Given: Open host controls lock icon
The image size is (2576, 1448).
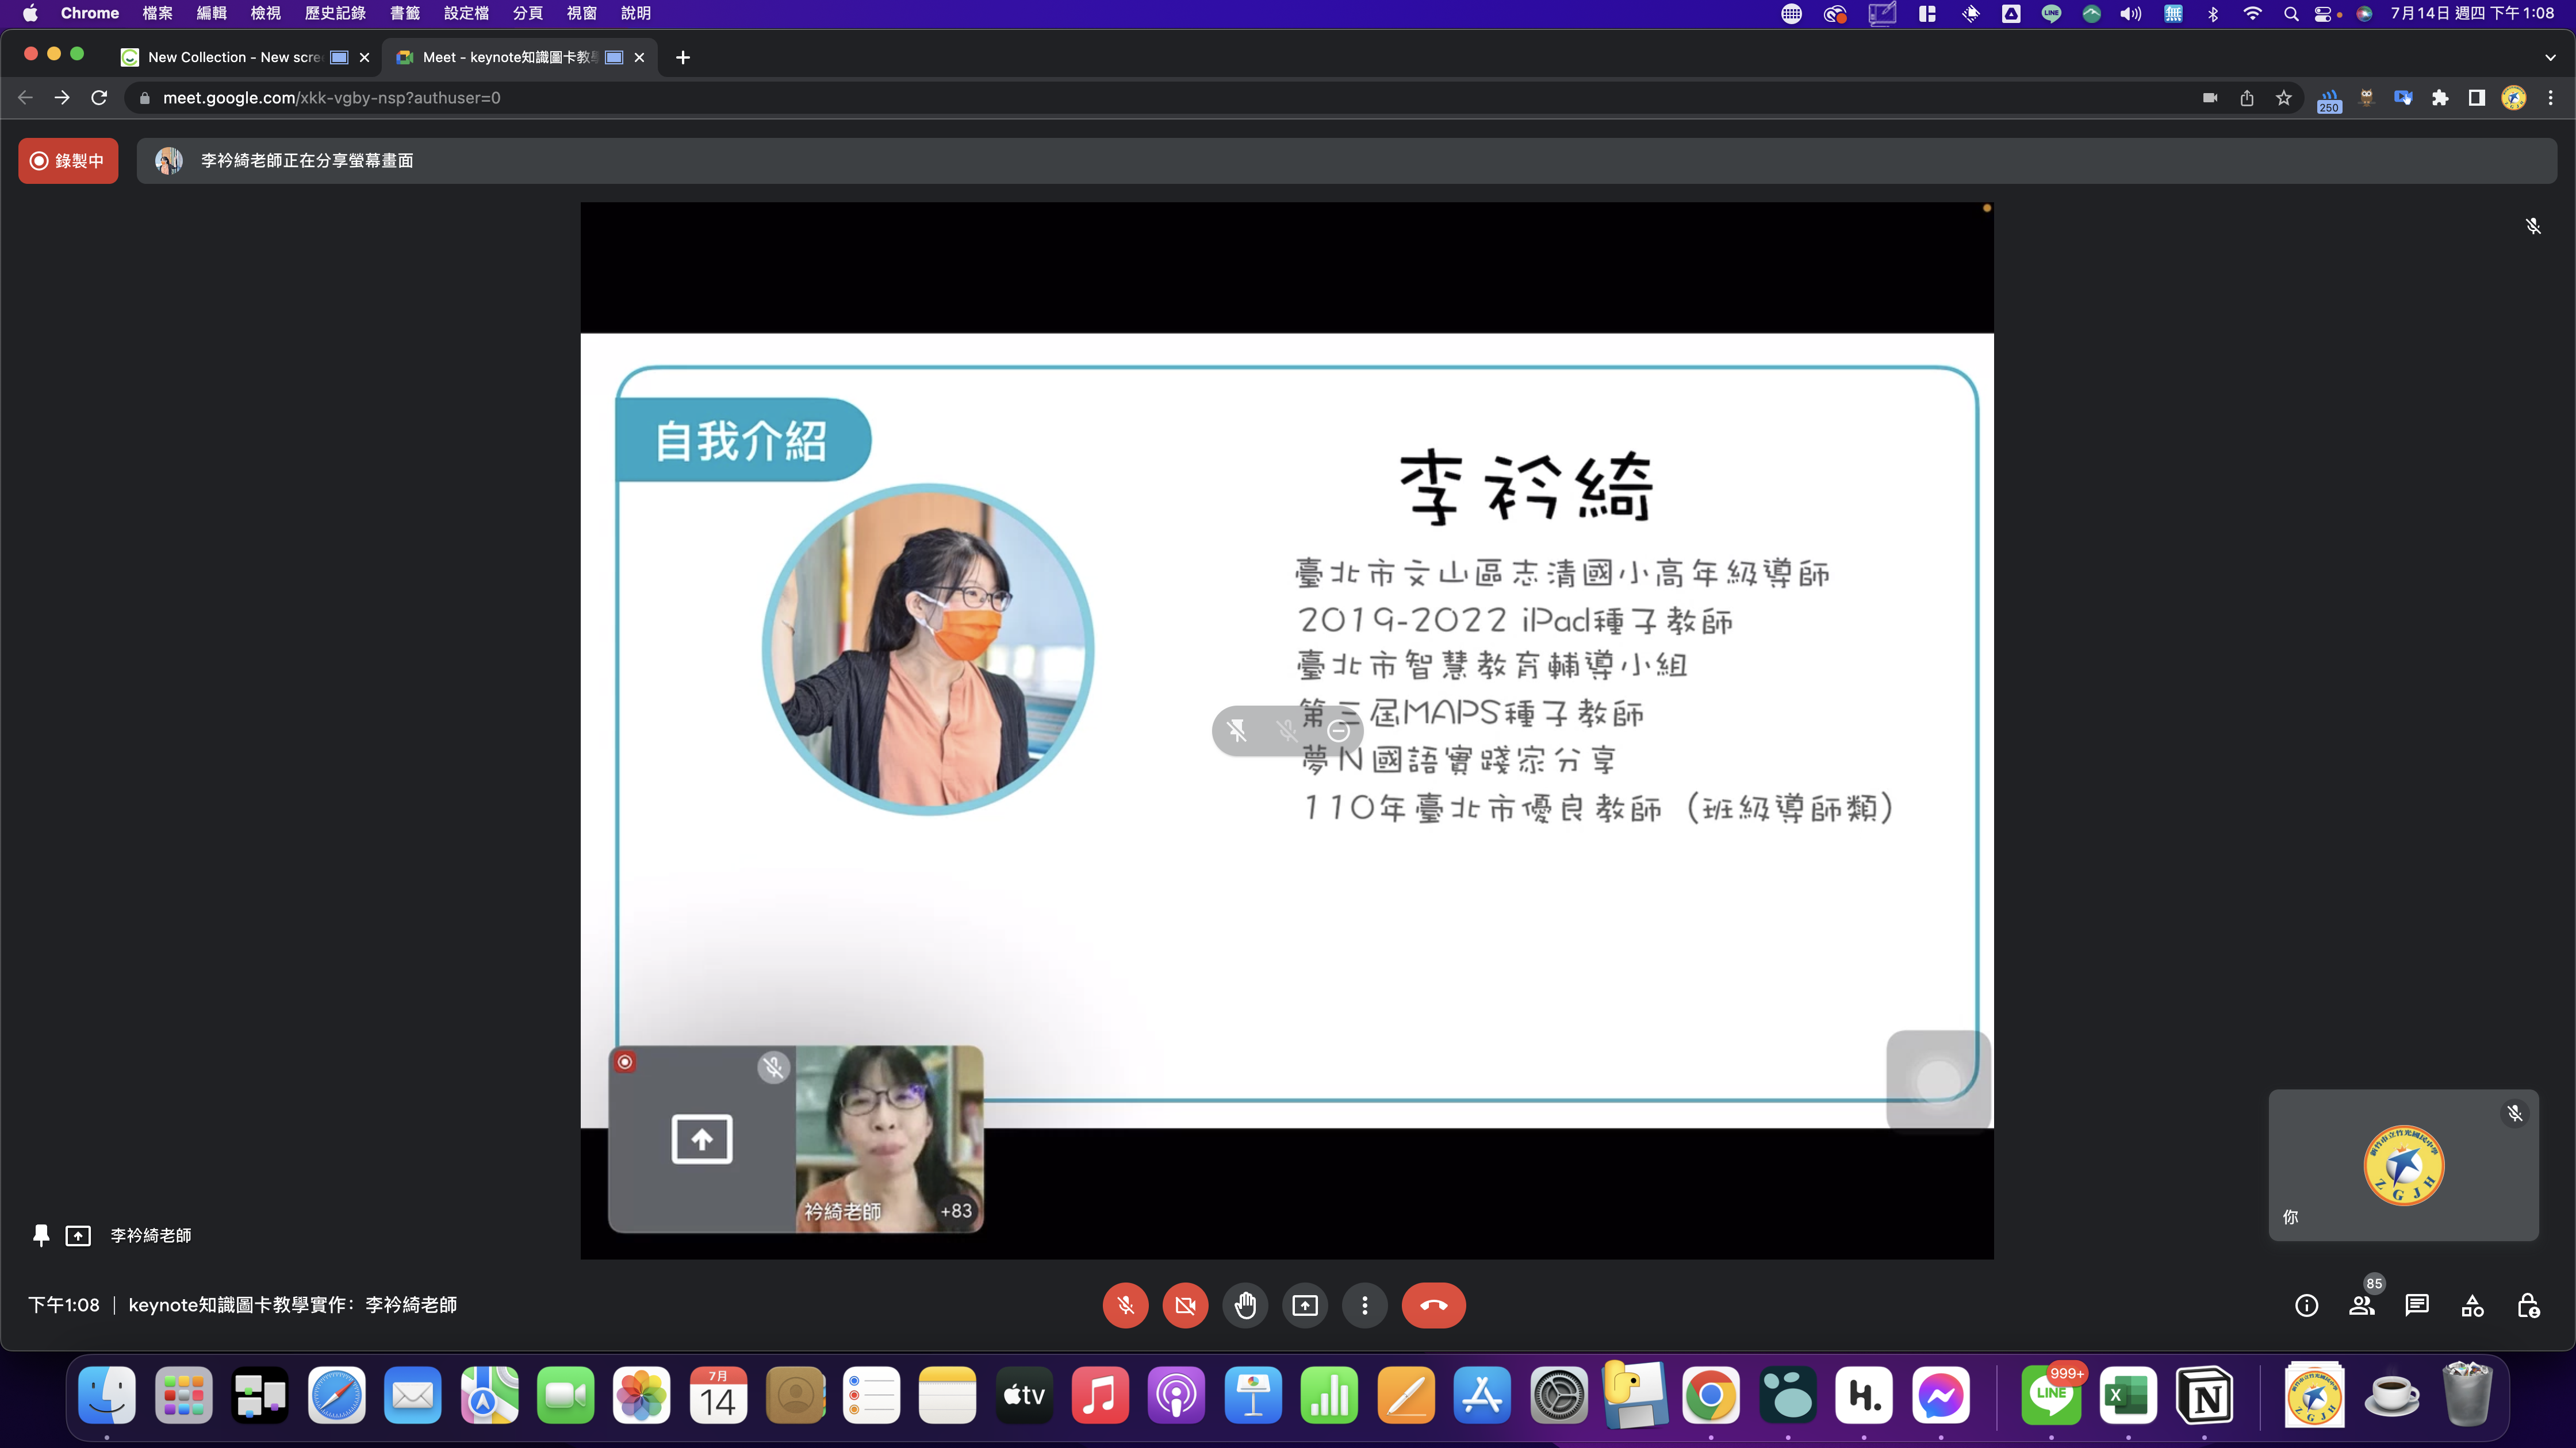Looking at the screenshot, I should [2528, 1305].
